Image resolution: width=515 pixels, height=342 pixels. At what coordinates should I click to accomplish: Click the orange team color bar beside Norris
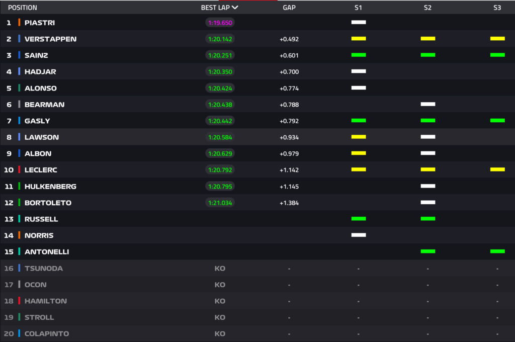click(x=19, y=235)
